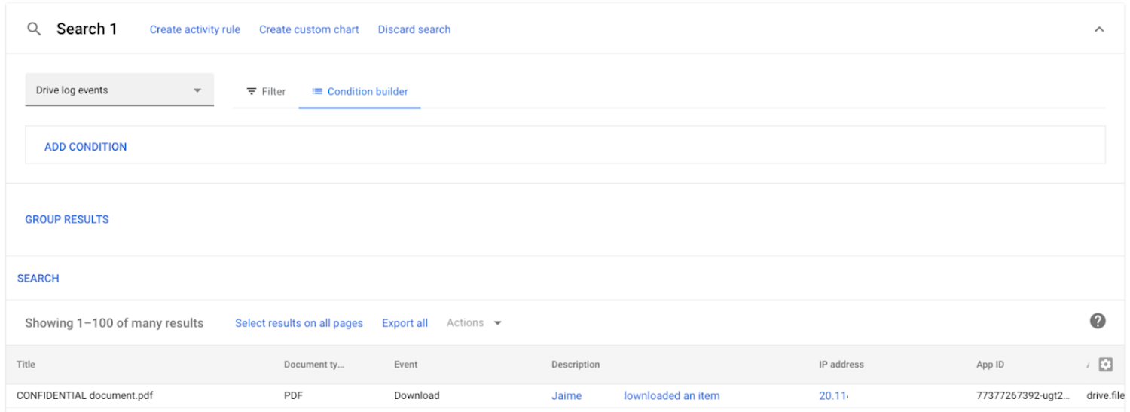
Task: Click Export all link
Action: coord(405,323)
